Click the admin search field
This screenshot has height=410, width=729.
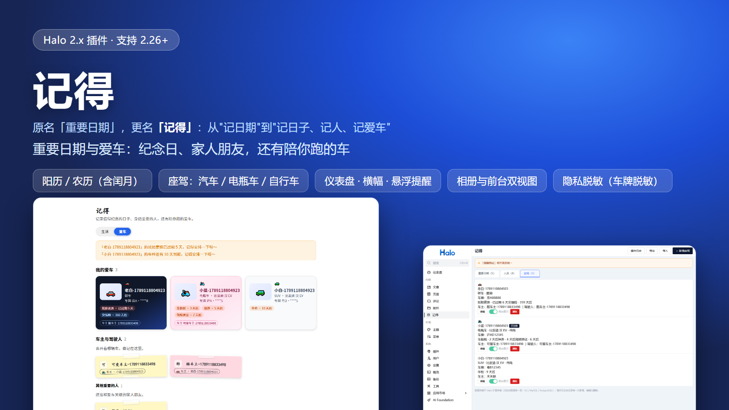pyautogui.click(x=447, y=263)
